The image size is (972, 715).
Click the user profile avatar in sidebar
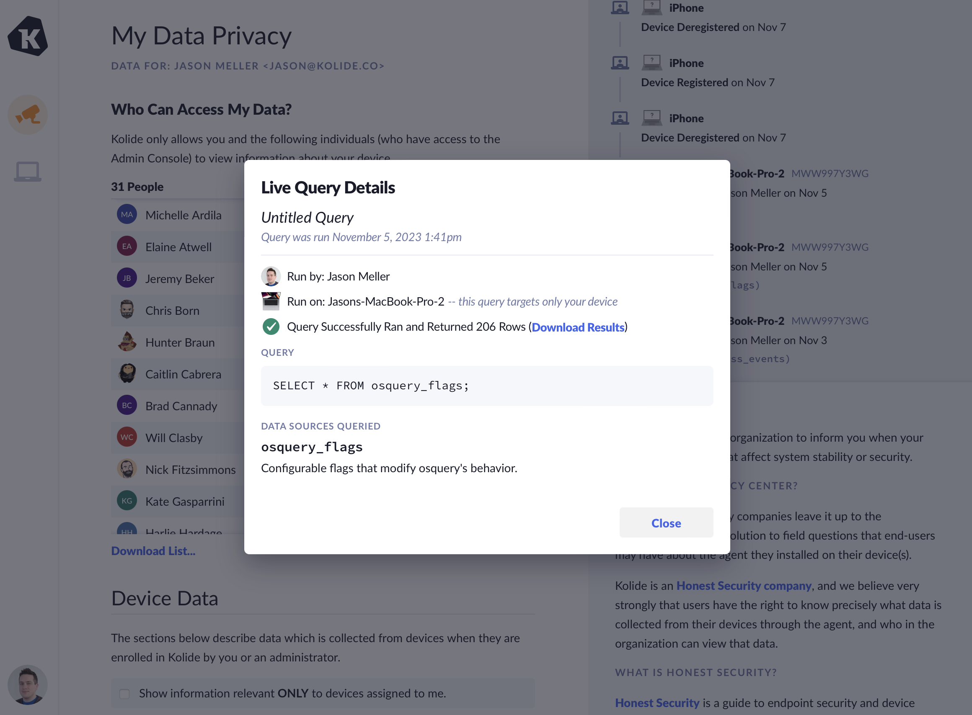(x=28, y=684)
